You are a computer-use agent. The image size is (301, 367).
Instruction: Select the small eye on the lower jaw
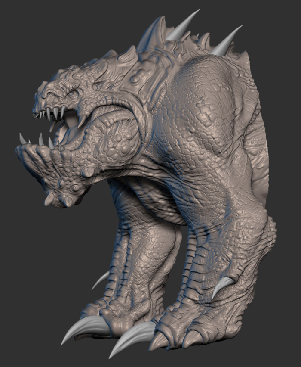point(75,187)
